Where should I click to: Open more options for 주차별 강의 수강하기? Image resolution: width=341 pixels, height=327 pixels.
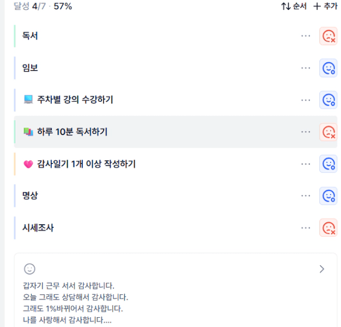[306, 100]
